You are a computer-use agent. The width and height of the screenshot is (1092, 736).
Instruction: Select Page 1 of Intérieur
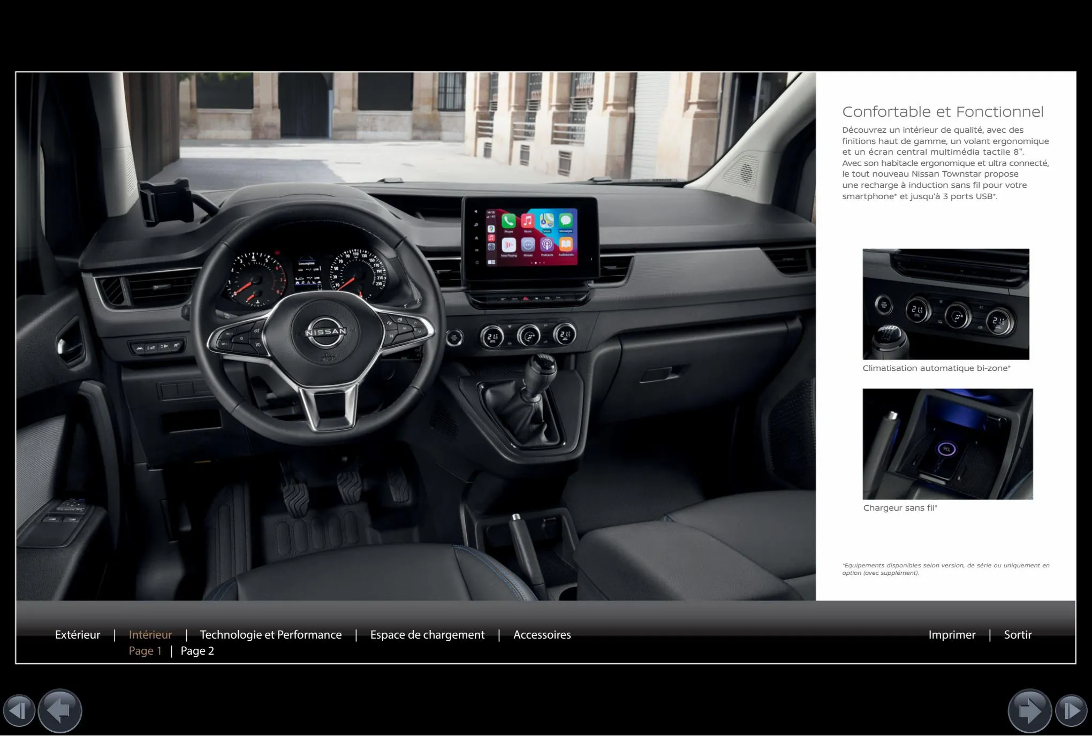tap(145, 651)
